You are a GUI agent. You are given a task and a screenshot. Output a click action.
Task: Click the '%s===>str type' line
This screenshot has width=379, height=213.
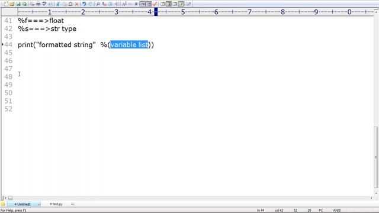click(47, 29)
